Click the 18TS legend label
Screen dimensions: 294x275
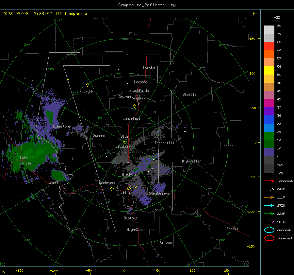[281, 222]
